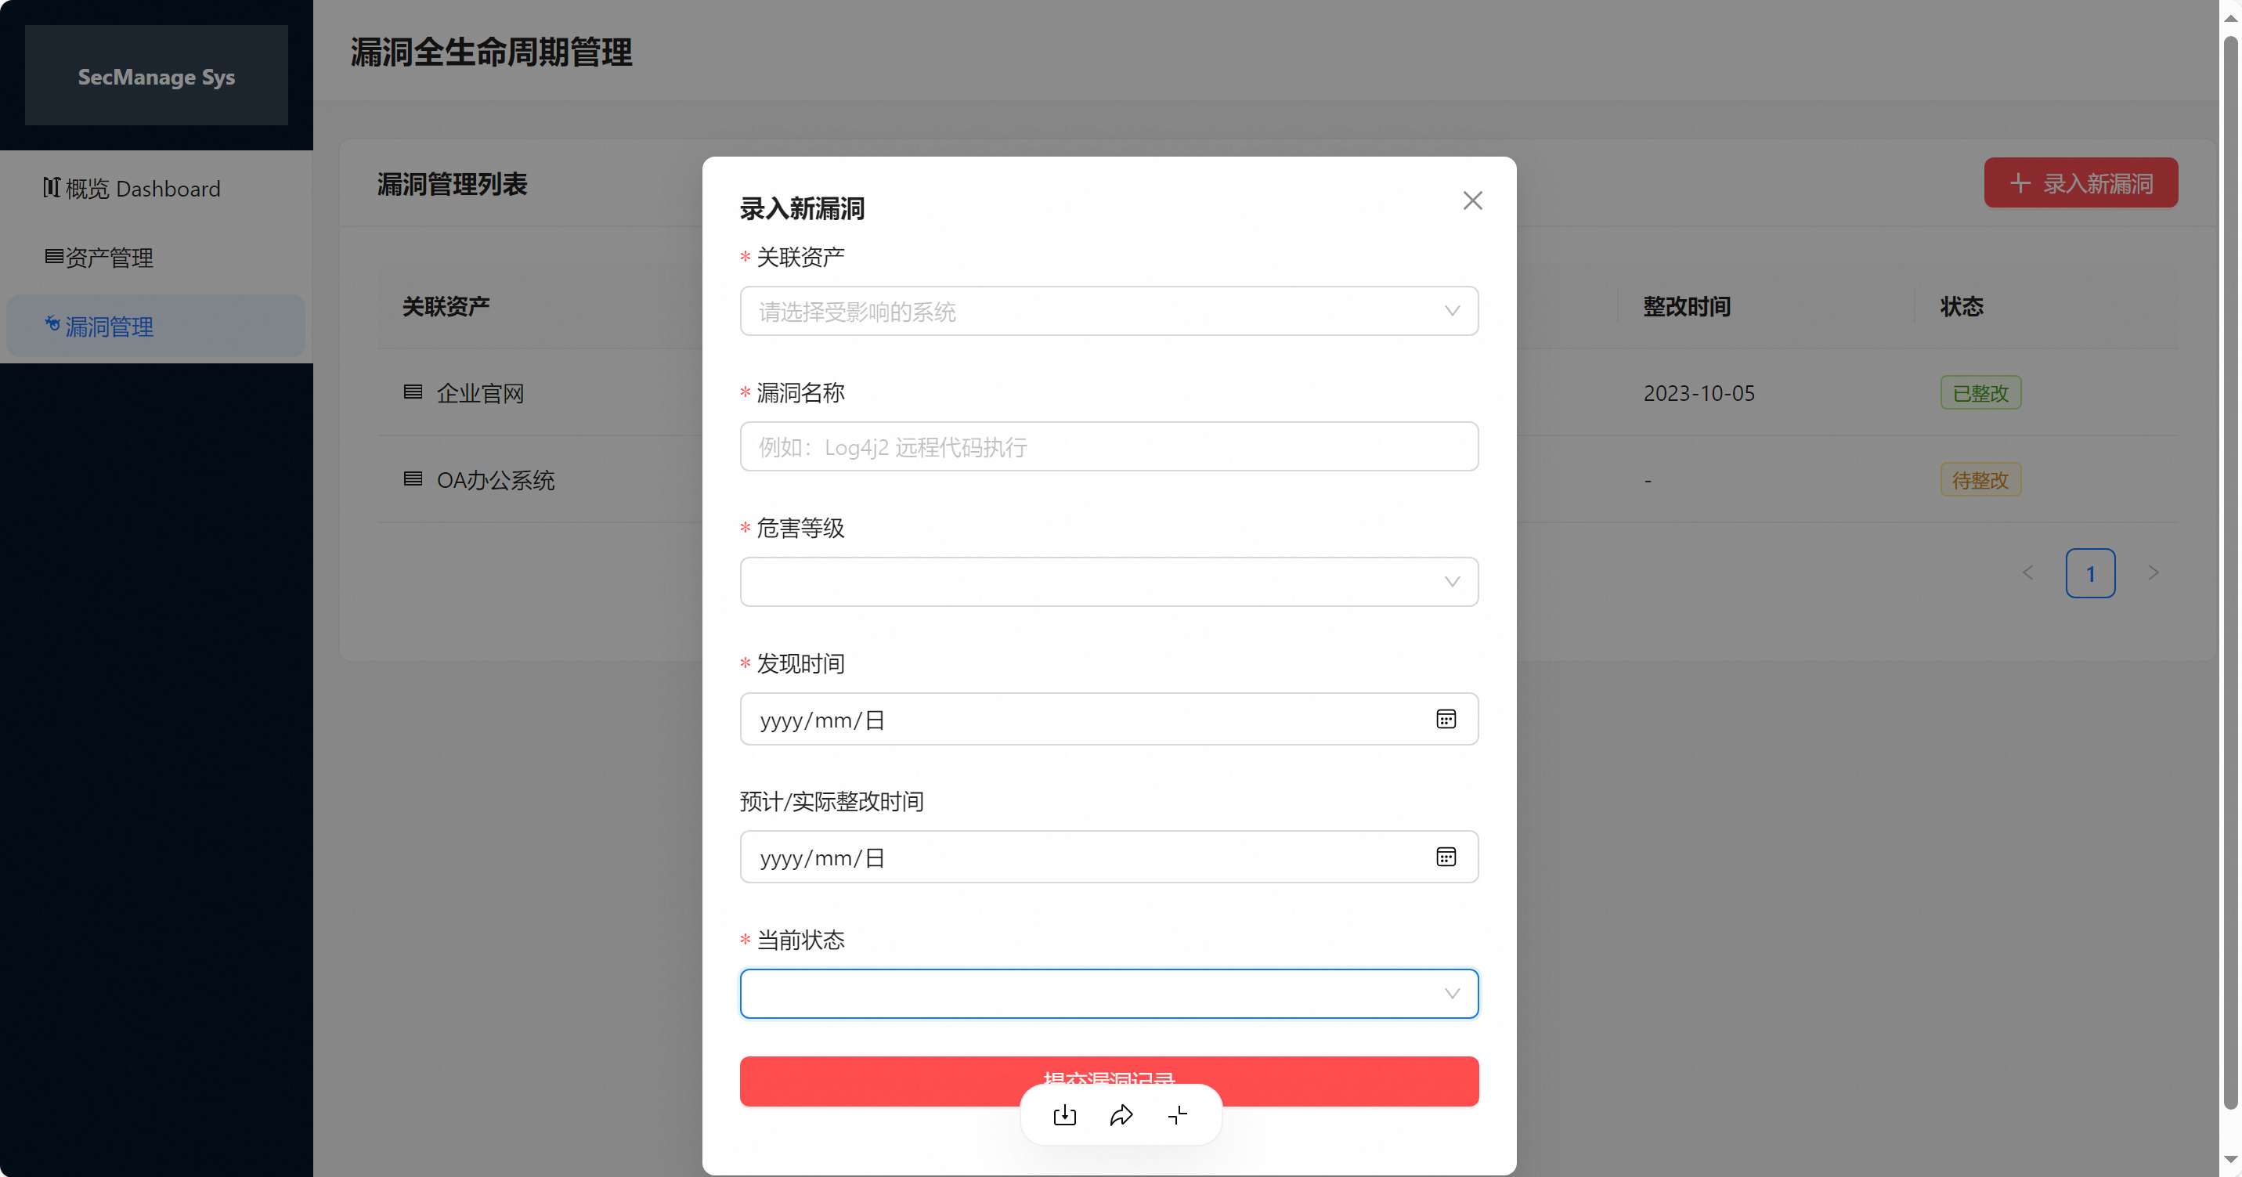
Task: Click the 关联资产 column header
Action: click(446, 306)
